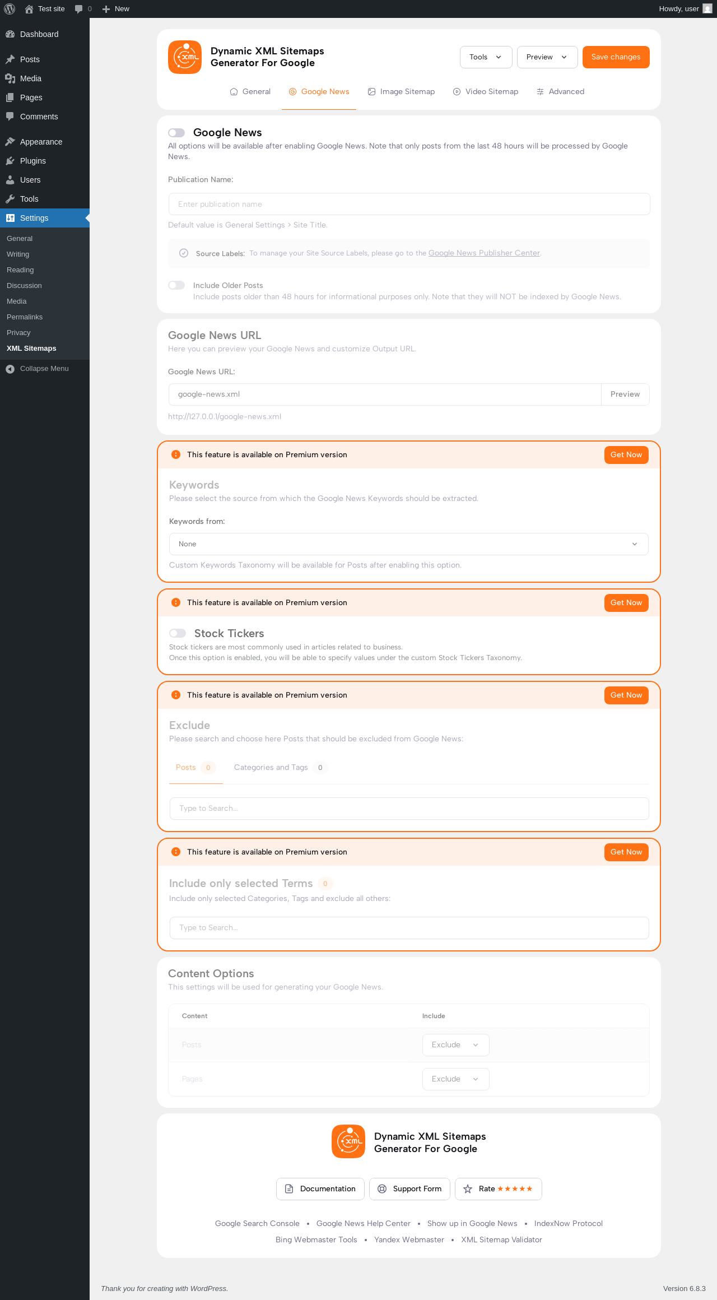Image resolution: width=717 pixels, height=1300 pixels.
Task: Open the Advanced tab
Action: point(560,92)
